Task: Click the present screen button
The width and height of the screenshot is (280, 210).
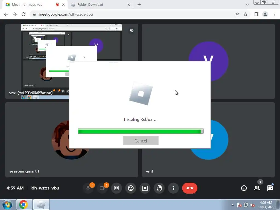Action: 145,188
